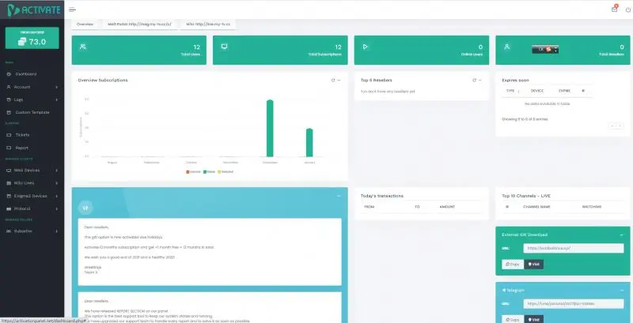Click Visit under External download URL
Viewport: 633px width, 323px height.
[533, 265]
